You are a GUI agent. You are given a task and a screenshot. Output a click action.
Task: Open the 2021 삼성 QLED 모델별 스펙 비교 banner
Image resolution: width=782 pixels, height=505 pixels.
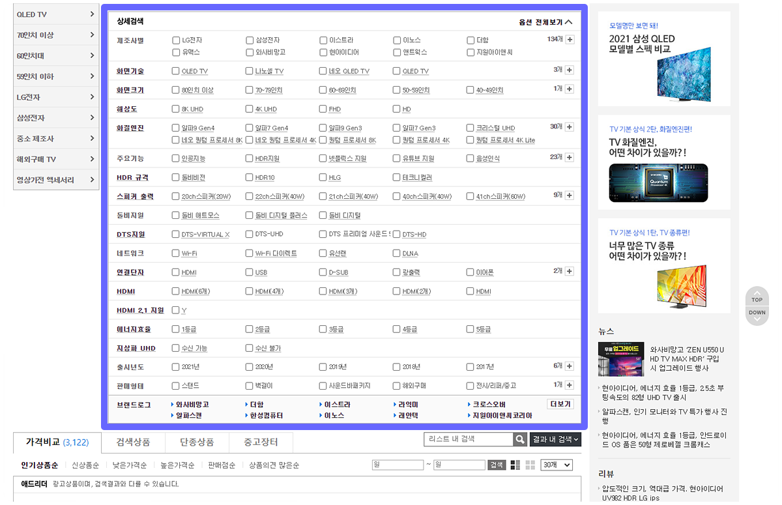(664, 59)
